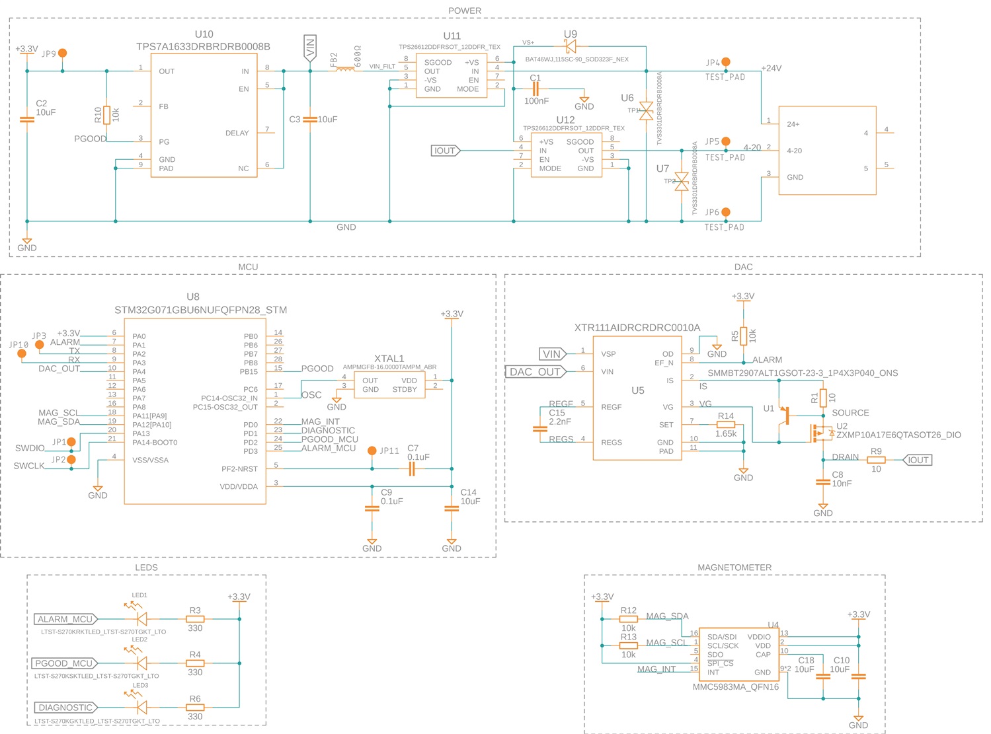Select the MMC5983MA_QFN16 part label
Screen dimensions: 991x734
735,687
